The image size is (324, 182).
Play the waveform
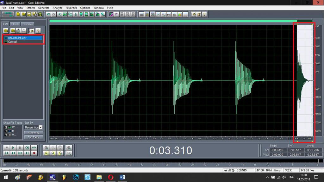[13, 147]
